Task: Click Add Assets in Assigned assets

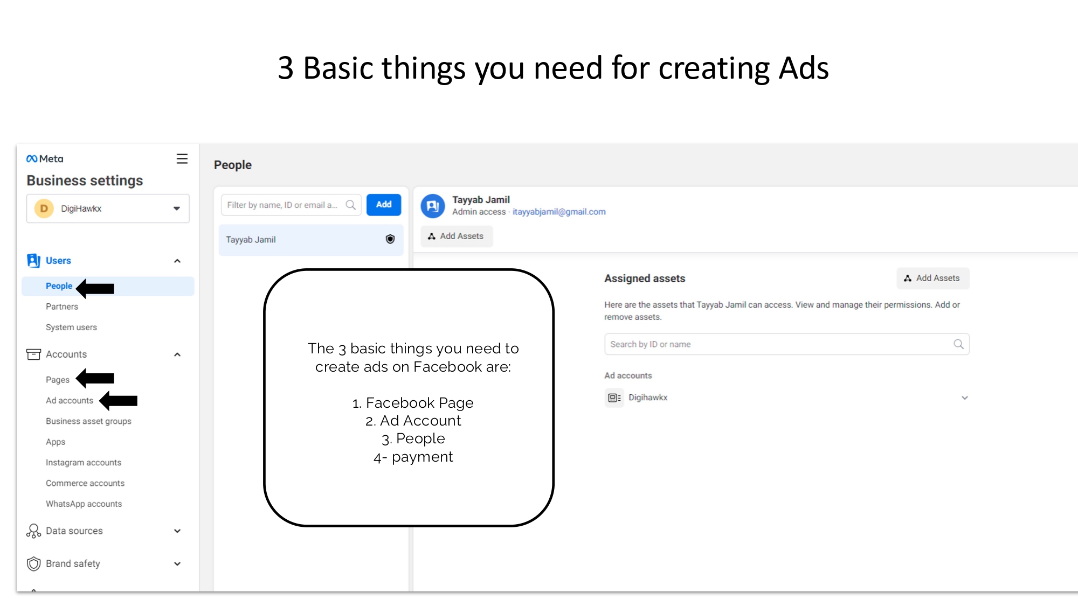Action: click(x=933, y=278)
